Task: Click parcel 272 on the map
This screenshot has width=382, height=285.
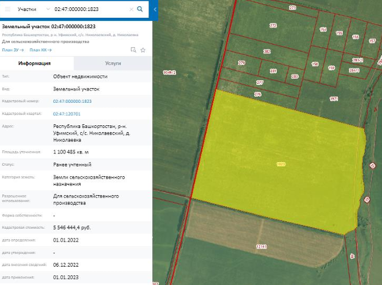Action: pos(273,26)
